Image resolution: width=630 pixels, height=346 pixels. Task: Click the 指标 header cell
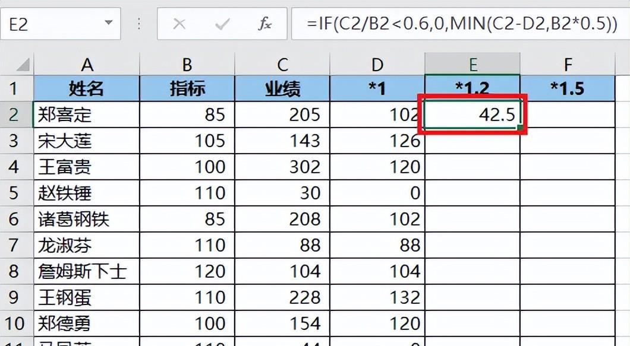tap(187, 88)
